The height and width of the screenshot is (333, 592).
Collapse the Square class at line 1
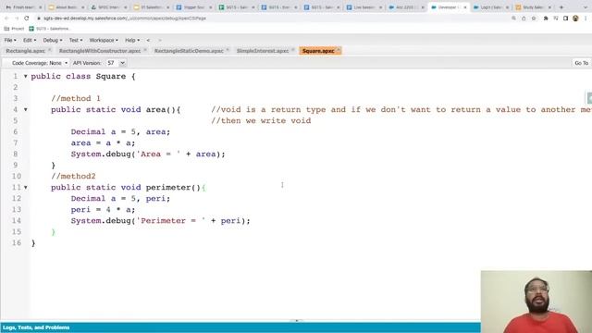coord(26,76)
